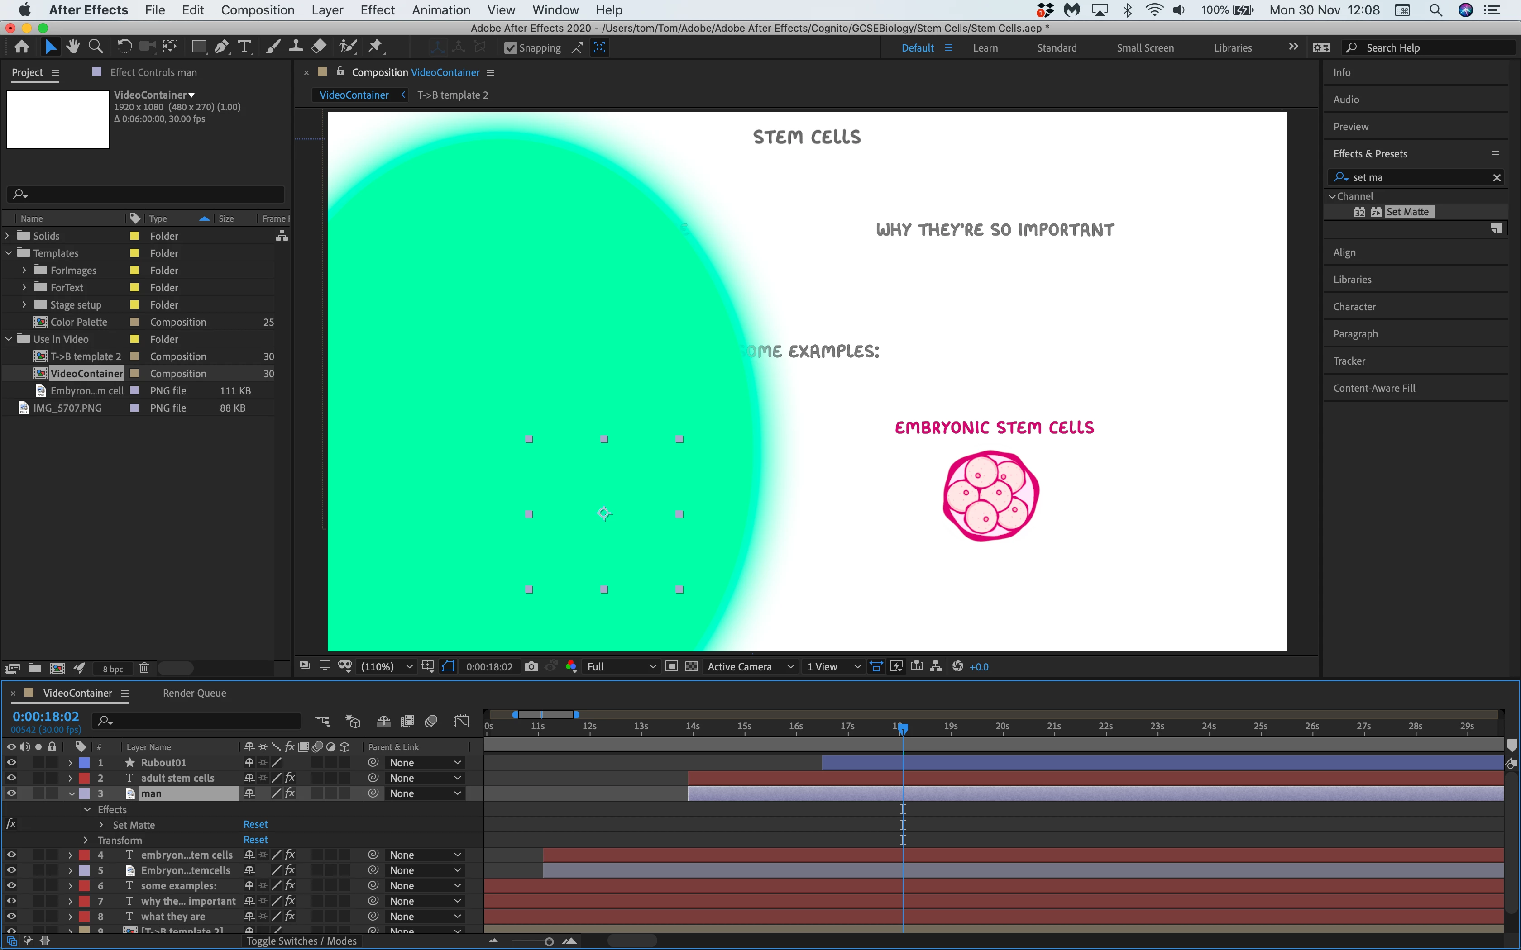Click Reset next to Set Matte
Image resolution: width=1521 pixels, height=950 pixels.
[x=255, y=824]
